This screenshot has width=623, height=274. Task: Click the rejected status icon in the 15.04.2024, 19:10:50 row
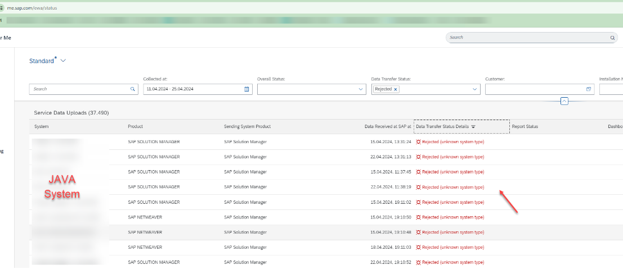point(418,217)
